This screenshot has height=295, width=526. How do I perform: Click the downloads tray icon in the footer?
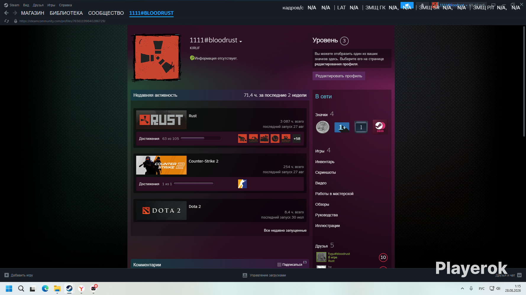point(245,275)
